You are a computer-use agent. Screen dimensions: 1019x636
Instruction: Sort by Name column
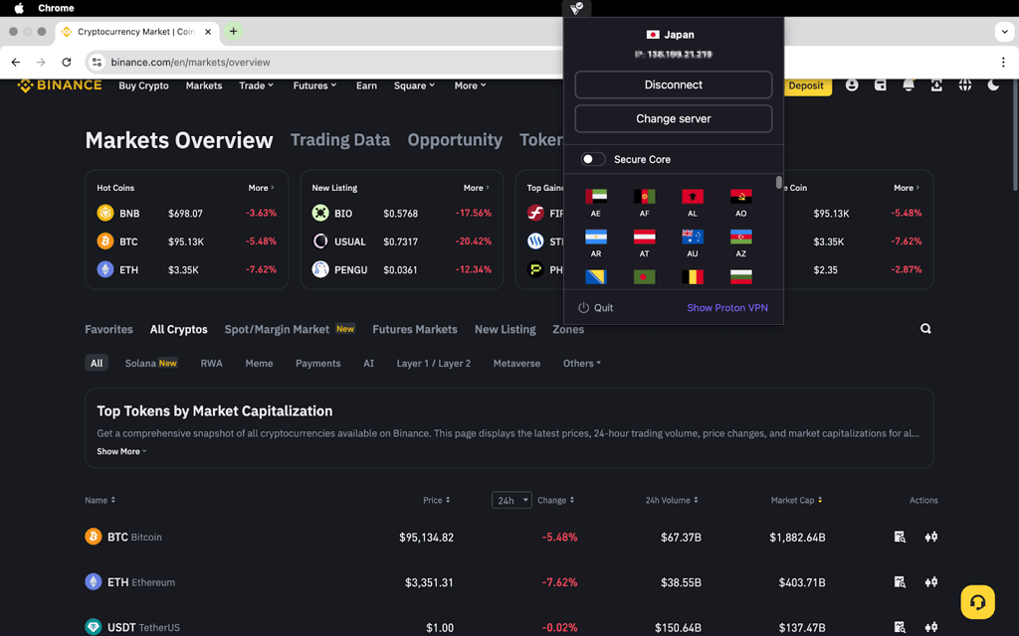(x=101, y=501)
